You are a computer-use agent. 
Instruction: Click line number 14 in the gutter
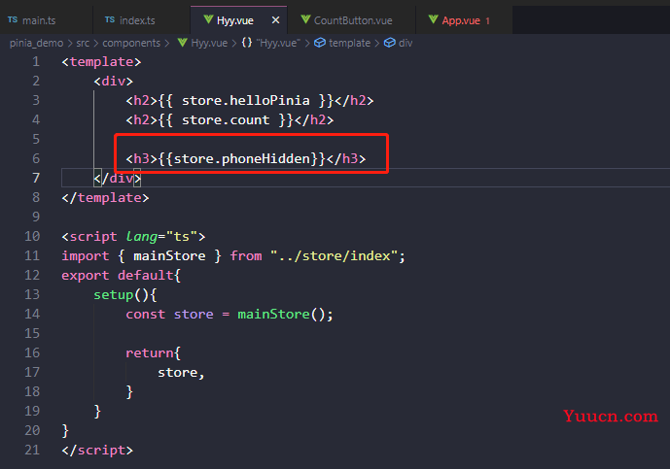point(32,314)
